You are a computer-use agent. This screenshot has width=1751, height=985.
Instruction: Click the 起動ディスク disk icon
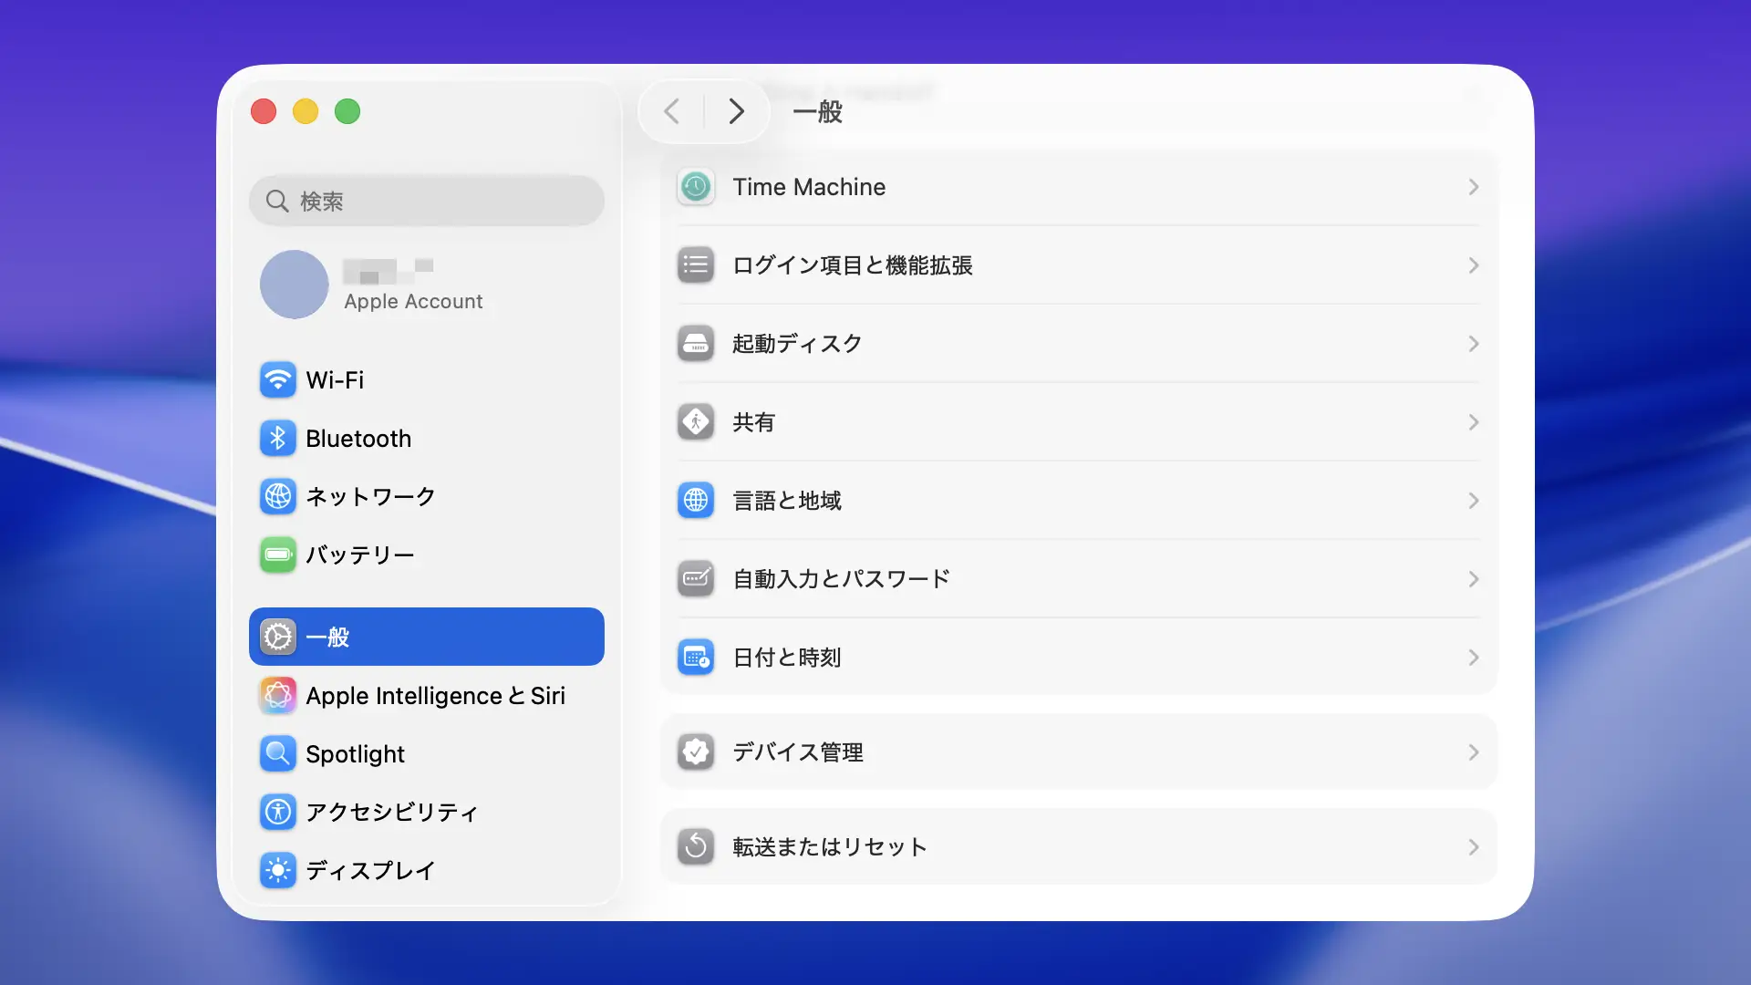coord(696,344)
